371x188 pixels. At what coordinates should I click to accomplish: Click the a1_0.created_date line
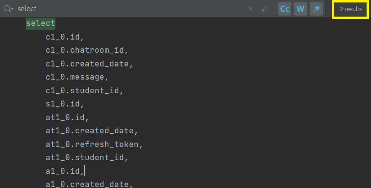coord(89,184)
